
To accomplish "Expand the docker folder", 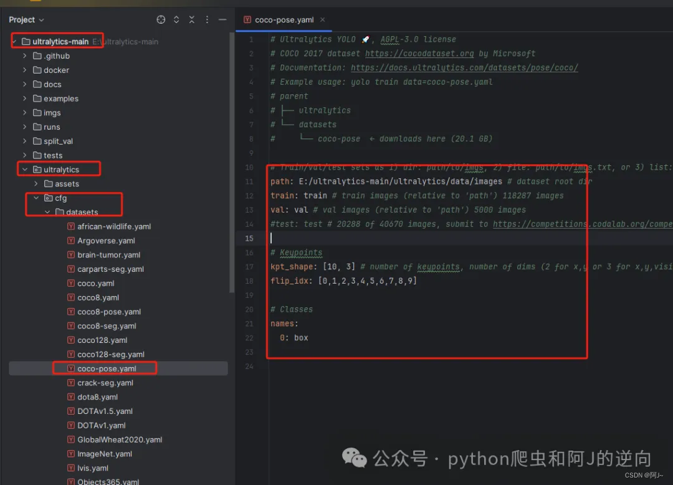I will pos(24,70).
